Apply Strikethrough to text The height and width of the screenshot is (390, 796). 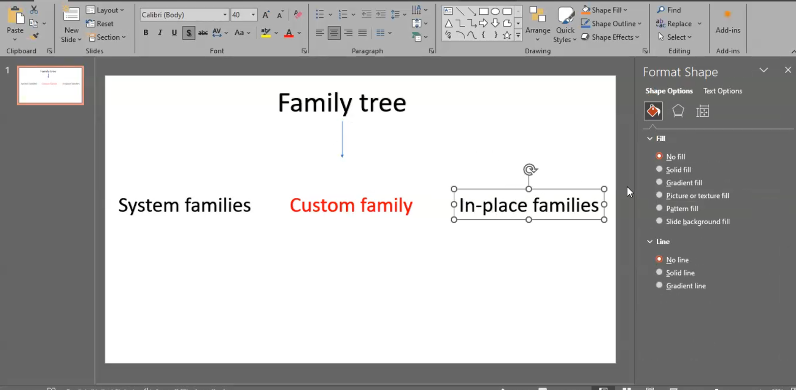202,33
